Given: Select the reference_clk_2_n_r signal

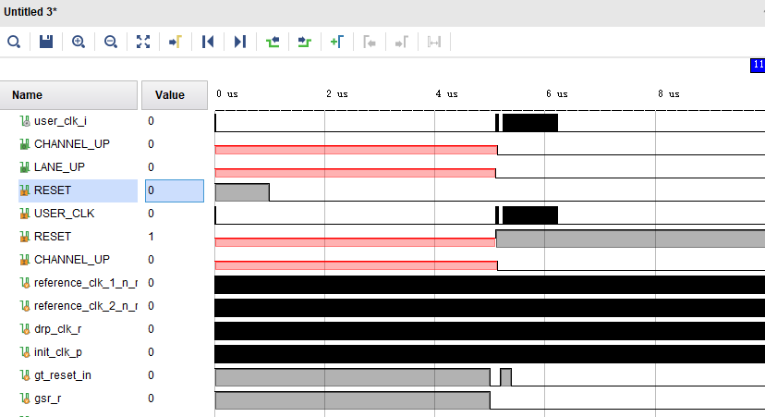Looking at the screenshot, I should pyautogui.click(x=85, y=306).
